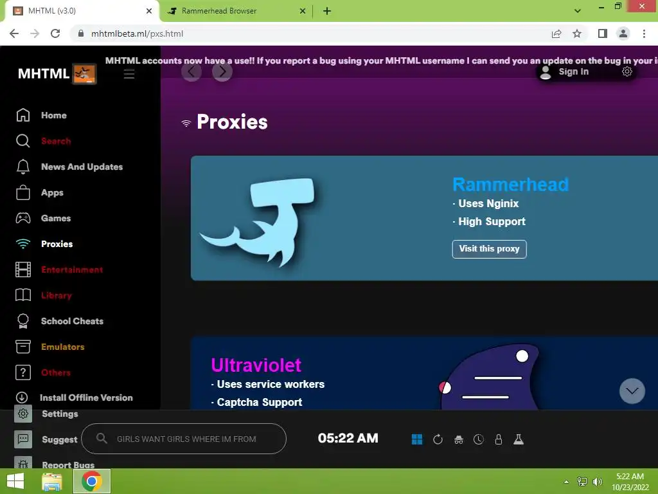Click the taskbar date and time

point(630,482)
